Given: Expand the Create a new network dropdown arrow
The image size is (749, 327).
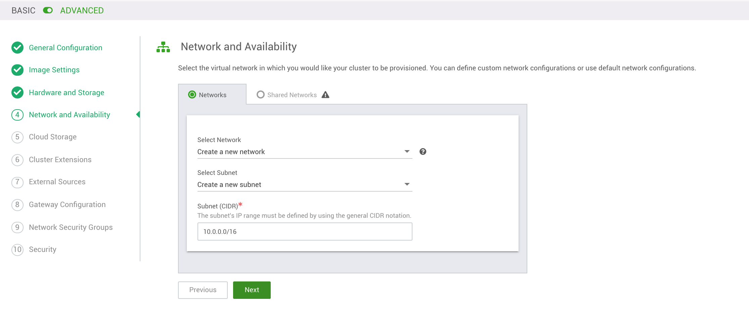Looking at the screenshot, I should point(407,151).
